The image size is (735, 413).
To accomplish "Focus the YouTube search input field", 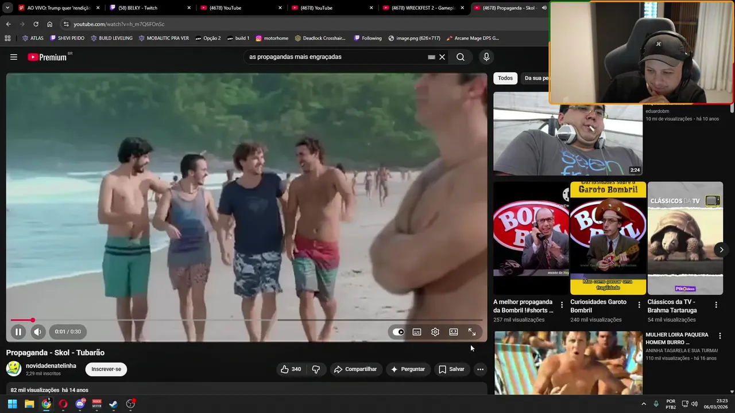I will point(336,57).
